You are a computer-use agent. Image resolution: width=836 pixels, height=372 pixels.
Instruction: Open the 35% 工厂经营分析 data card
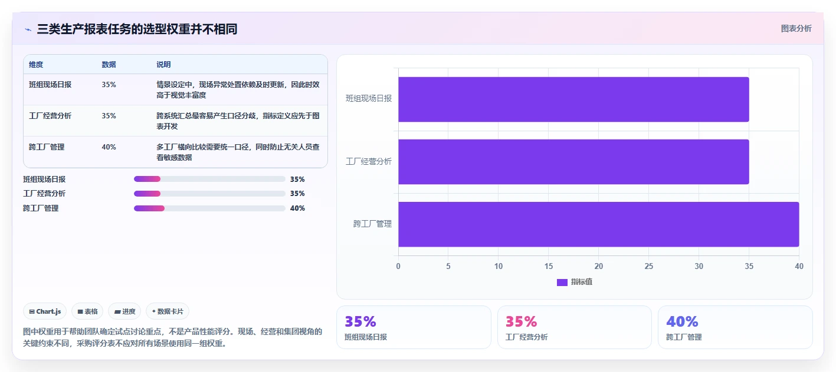pyautogui.click(x=575, y=327)
